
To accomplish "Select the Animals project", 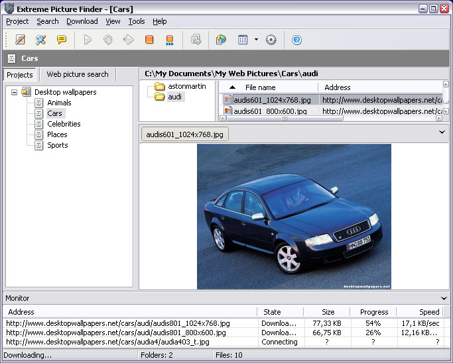I will click(x=59, y=103).
